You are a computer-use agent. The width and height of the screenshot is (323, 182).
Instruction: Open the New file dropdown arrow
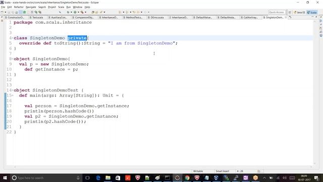pyautogui.click(x=6, y=12)
